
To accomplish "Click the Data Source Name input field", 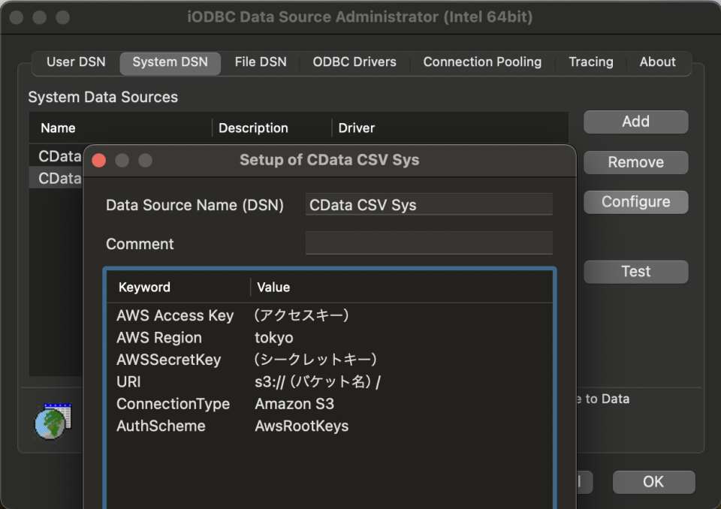I will pyautogui.click(x=429, y=204).
